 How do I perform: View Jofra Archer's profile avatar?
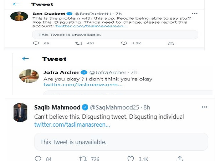29,75
